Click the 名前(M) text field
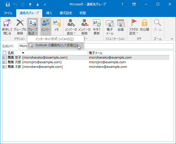The image size is (176, 144). [96, 46]
